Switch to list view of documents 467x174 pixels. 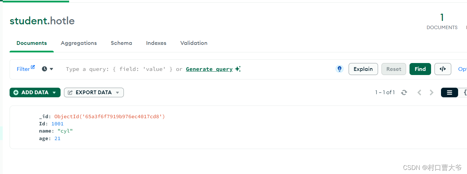coord(449,92)
